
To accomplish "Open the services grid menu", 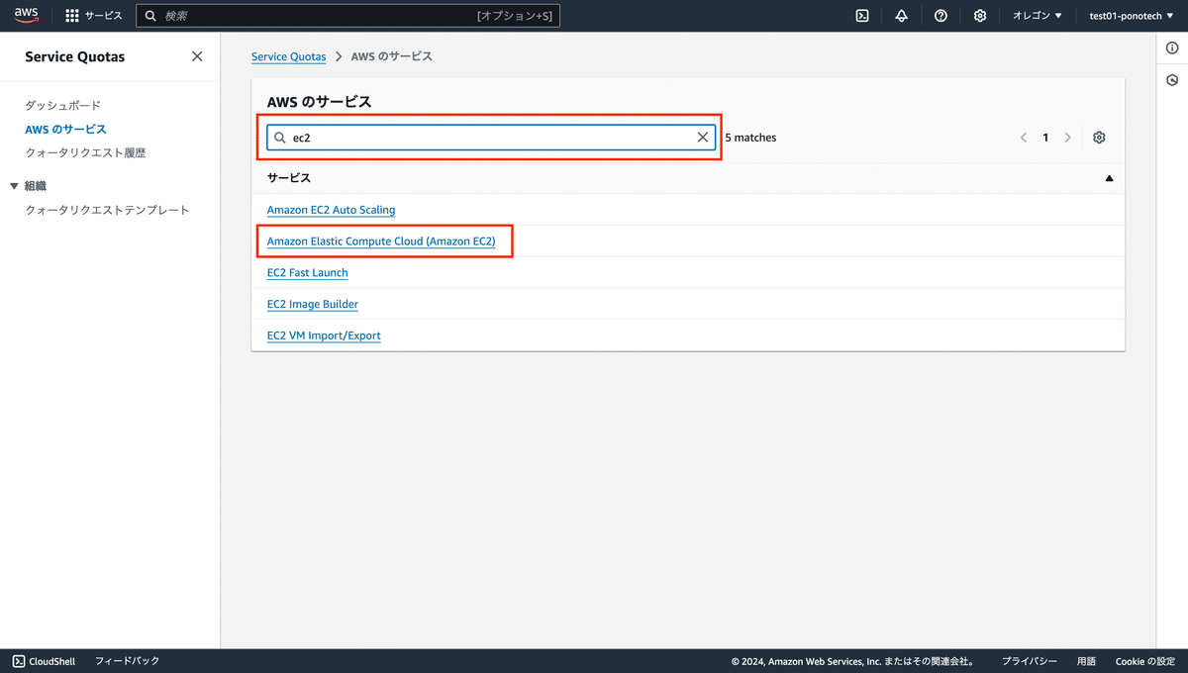I will [72, 16].
